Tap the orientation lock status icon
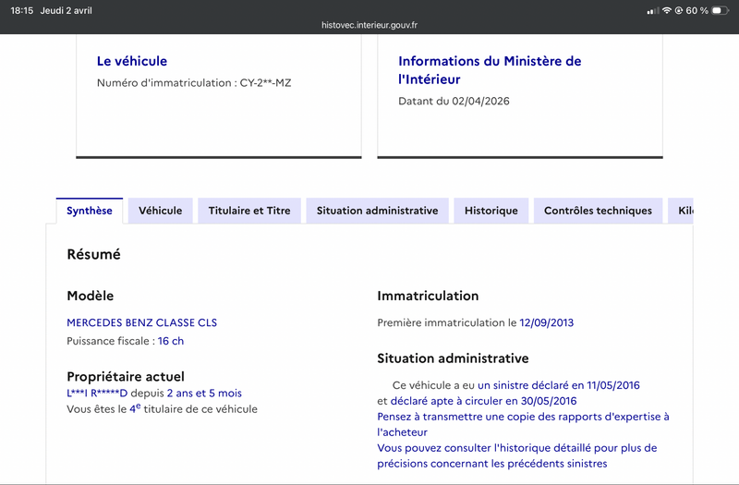 click(679, 10)
